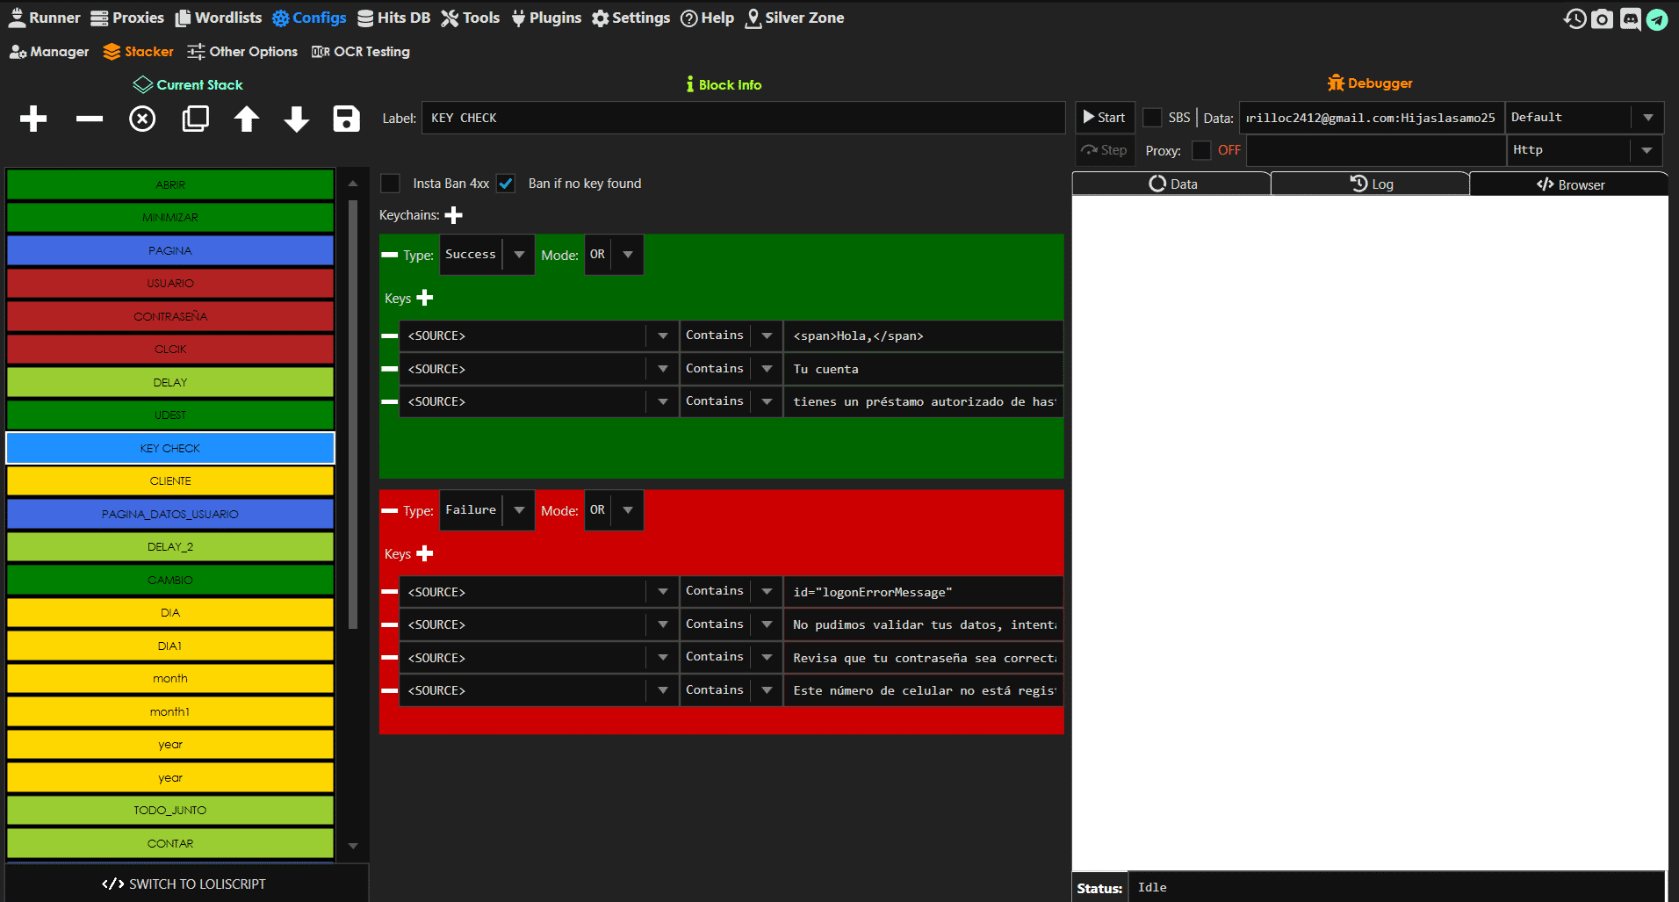Open the history clock icon at top right
This screenshot has width=1679, height=902.
(x=1575, y=18)
